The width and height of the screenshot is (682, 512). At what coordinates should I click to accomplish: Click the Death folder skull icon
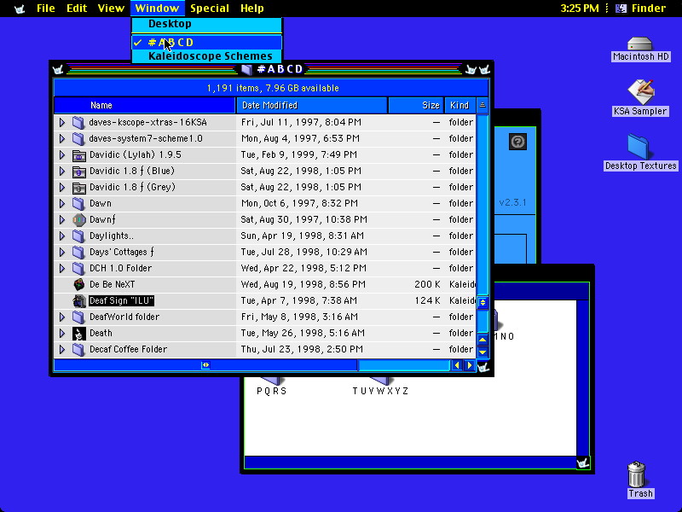[78, 333]
